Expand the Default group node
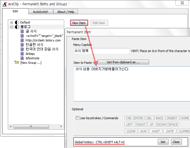 coord(12,22)
